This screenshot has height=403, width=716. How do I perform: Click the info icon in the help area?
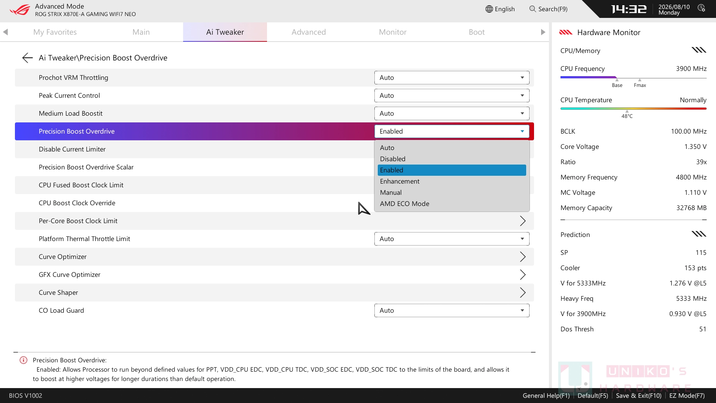click(x=23, y=360)
